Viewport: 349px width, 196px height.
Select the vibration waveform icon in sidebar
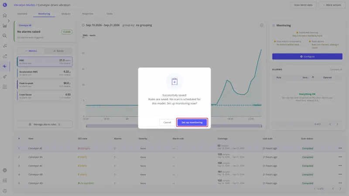click(x=5, y=66)
